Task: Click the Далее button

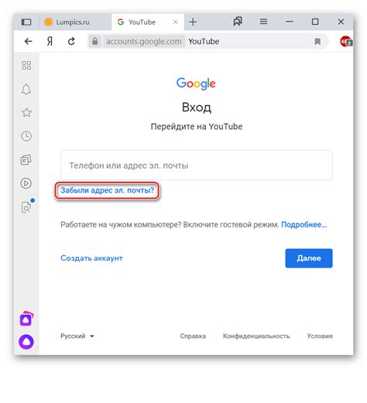Action: pos(309,258)
